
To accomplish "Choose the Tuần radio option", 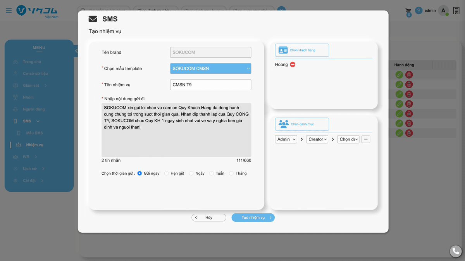I will click(212, 173).
